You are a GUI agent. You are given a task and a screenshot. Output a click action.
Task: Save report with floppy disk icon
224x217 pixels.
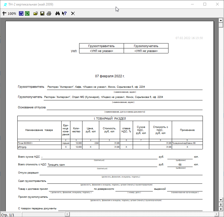42,13
